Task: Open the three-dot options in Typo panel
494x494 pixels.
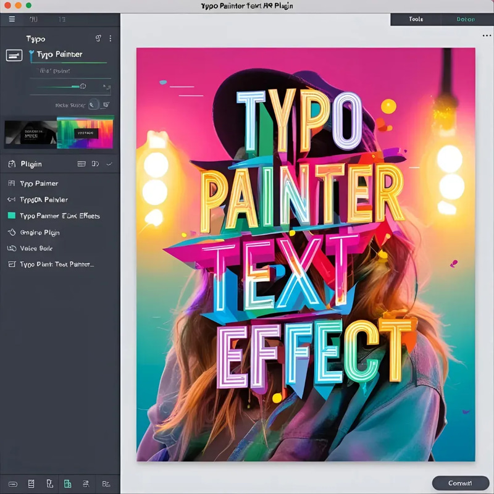Action: tap(111, 38)
